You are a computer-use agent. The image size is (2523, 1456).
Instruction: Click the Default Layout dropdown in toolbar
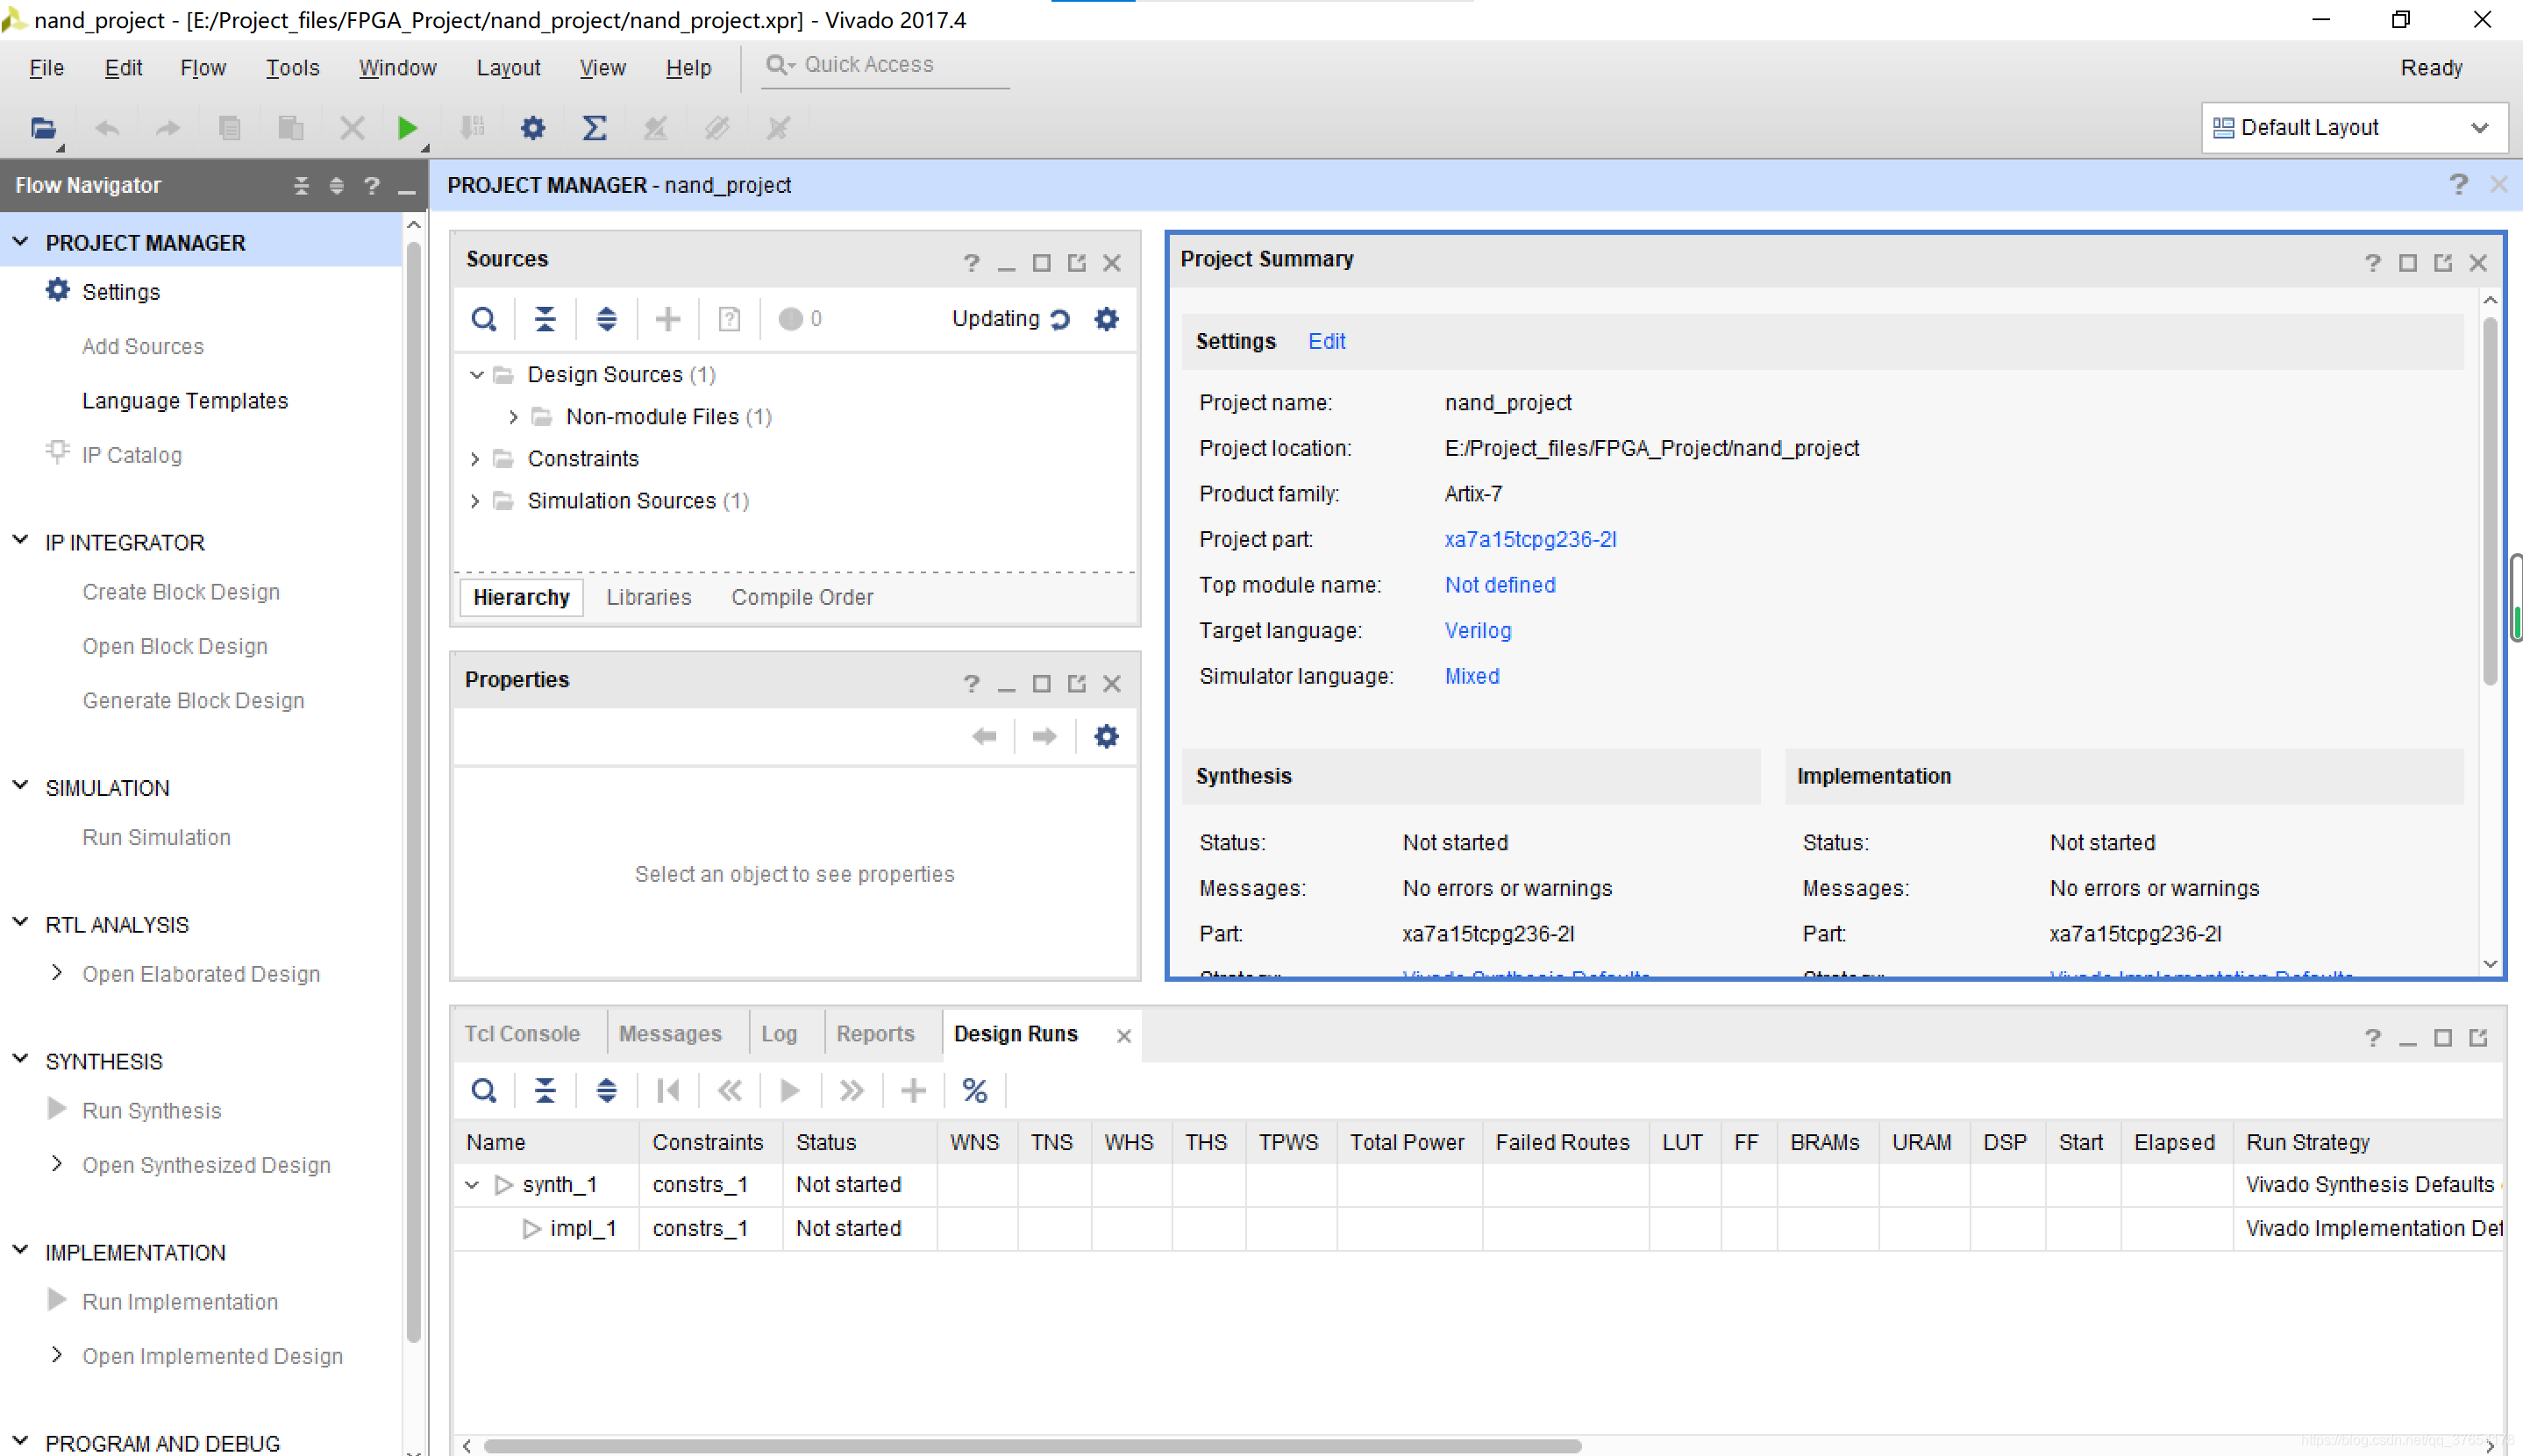pyautogui.click(x=2351, y=126)
